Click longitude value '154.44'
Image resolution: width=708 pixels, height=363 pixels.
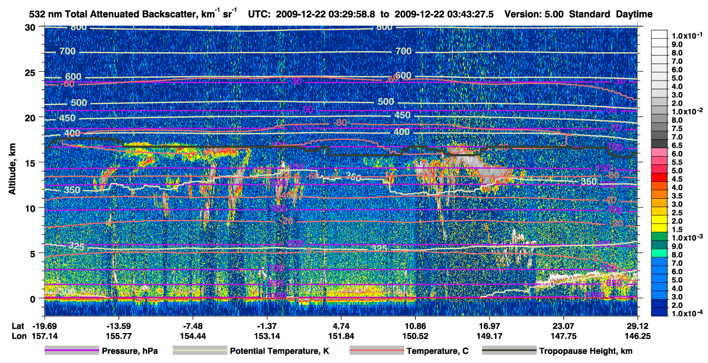click(192, 336)
